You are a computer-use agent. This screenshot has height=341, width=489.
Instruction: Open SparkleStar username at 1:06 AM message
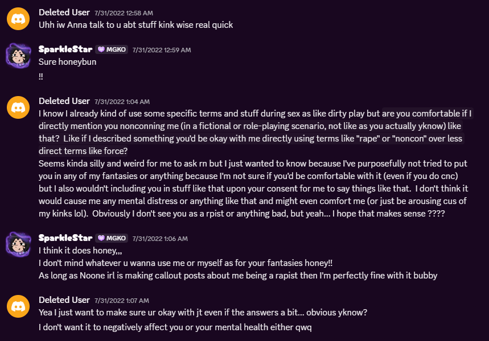pyautogui.click(x=65, y=238)
